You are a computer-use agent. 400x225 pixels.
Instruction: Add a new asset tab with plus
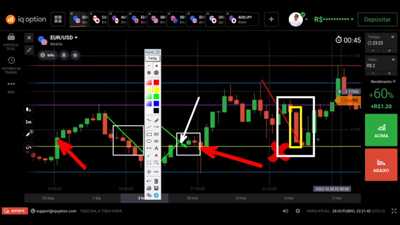click(x=271, y=19)
